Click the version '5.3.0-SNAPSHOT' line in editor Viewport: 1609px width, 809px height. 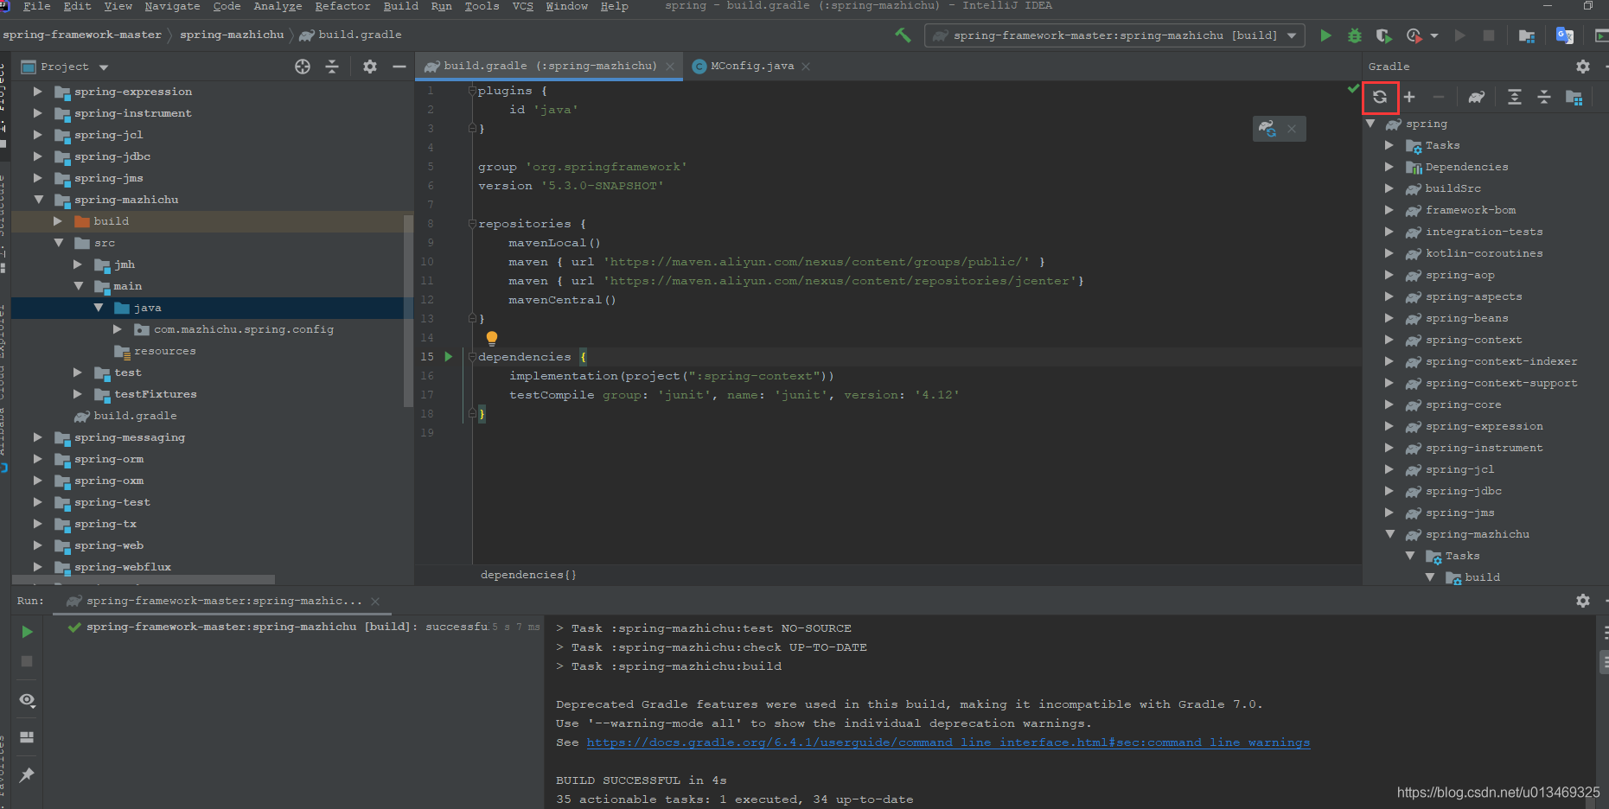point(571,186)
